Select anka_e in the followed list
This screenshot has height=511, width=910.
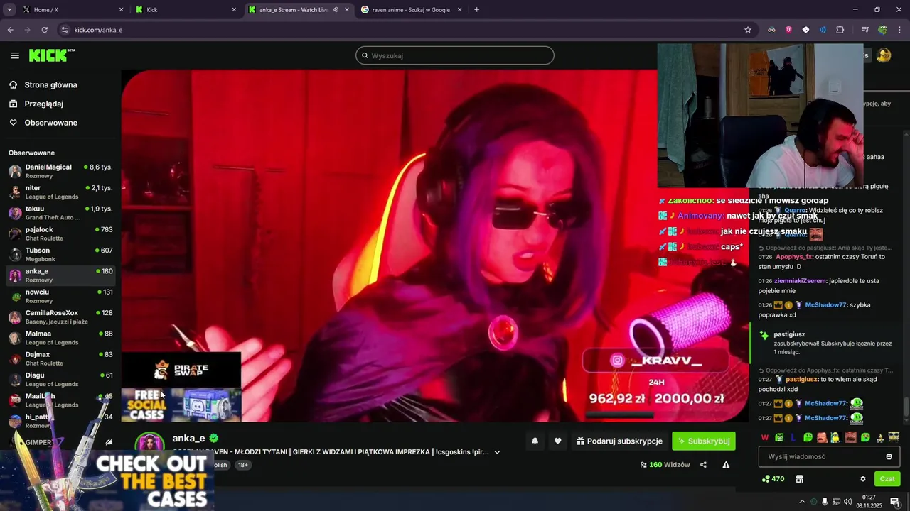[60, 275]
